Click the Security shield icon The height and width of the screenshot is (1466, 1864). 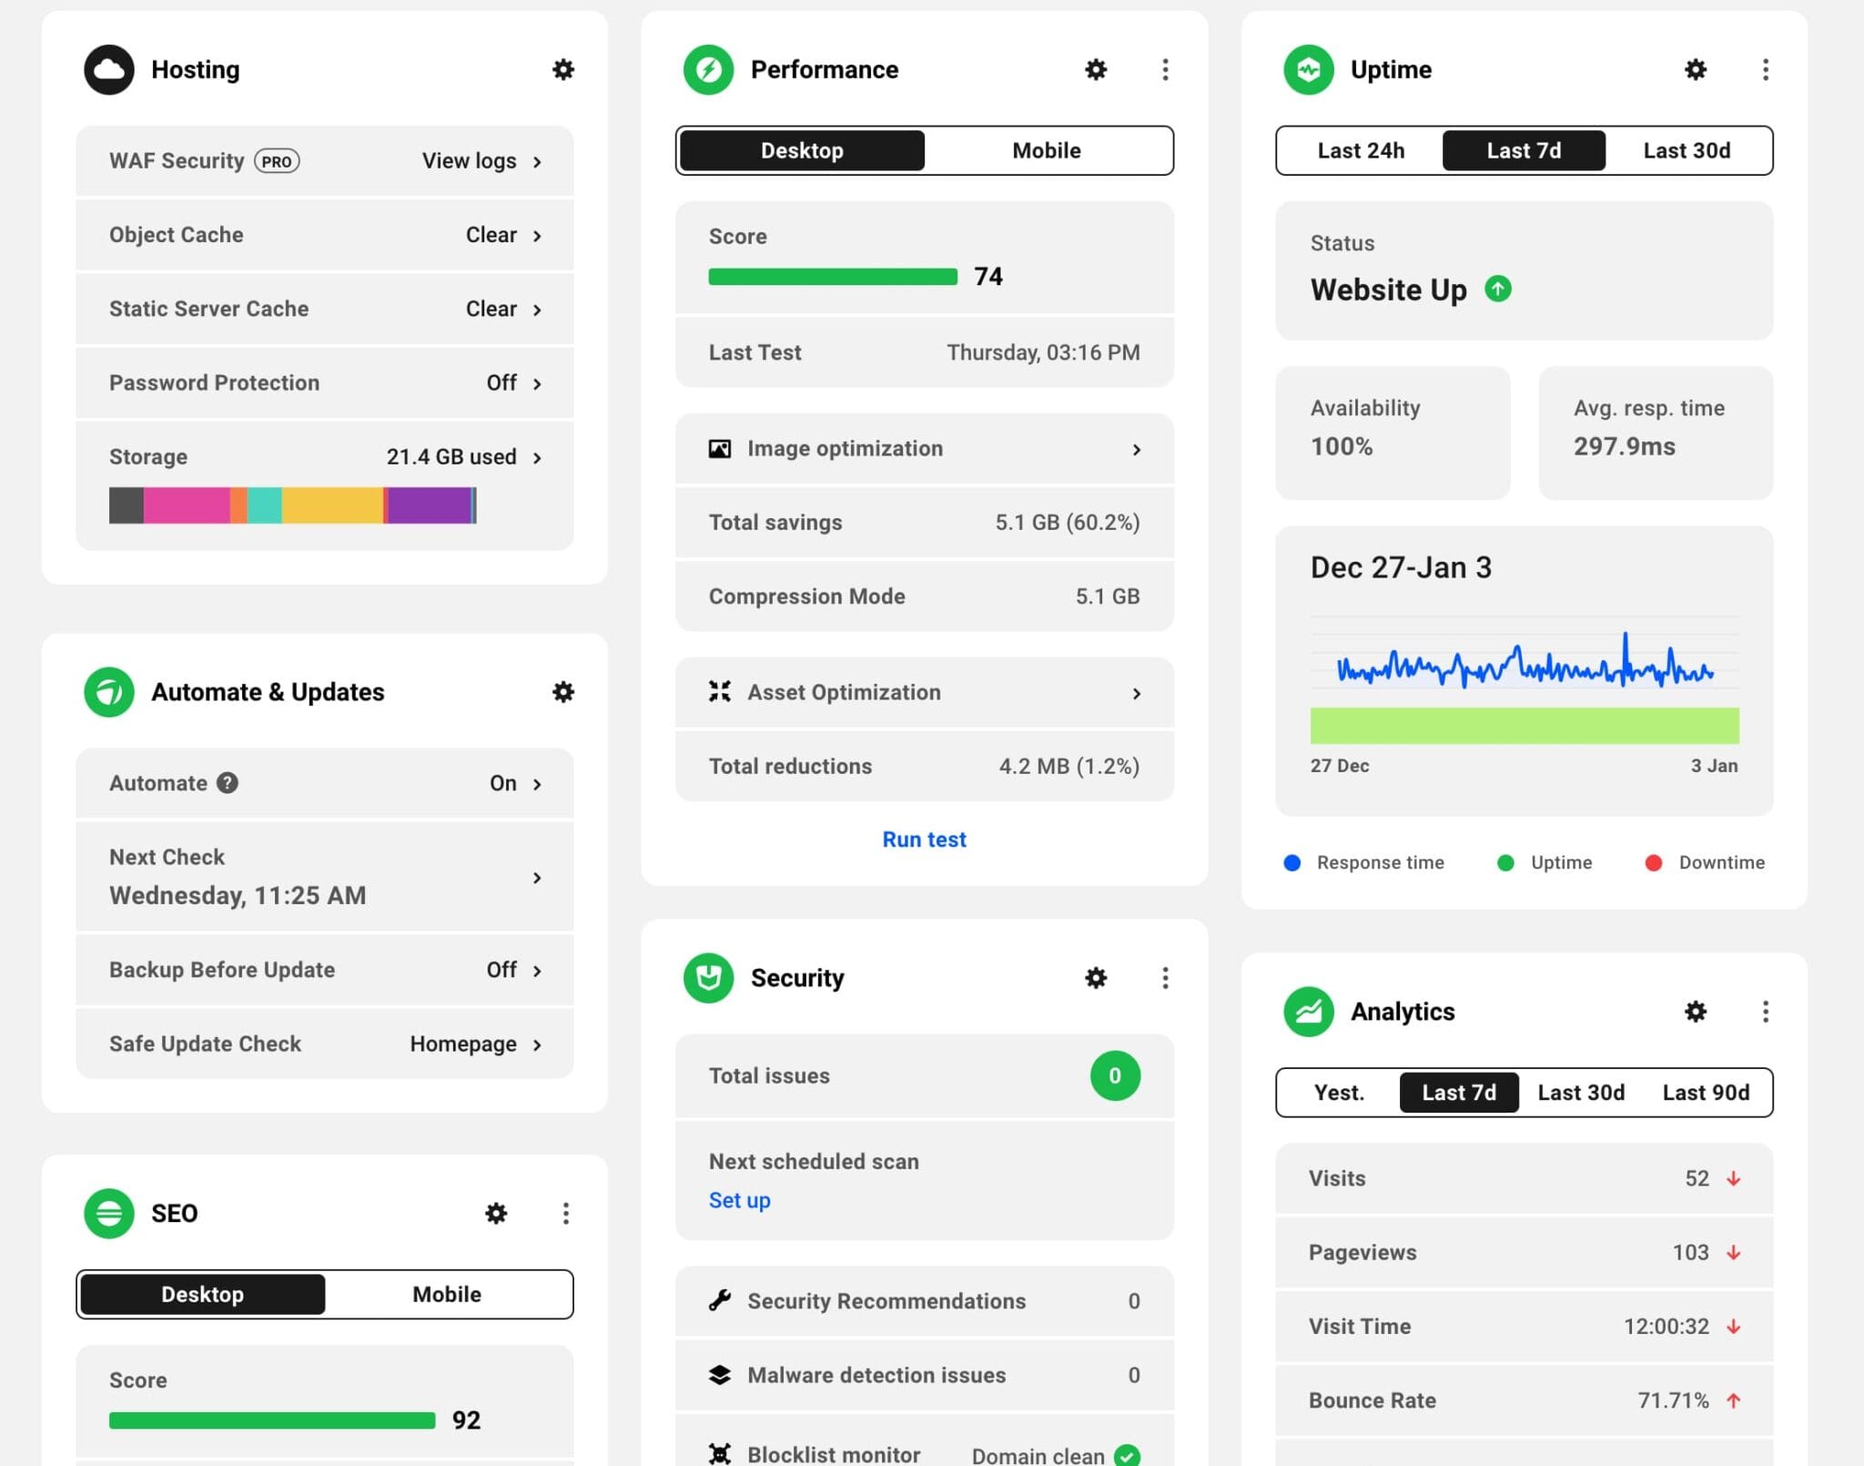(x=708, y=977)
